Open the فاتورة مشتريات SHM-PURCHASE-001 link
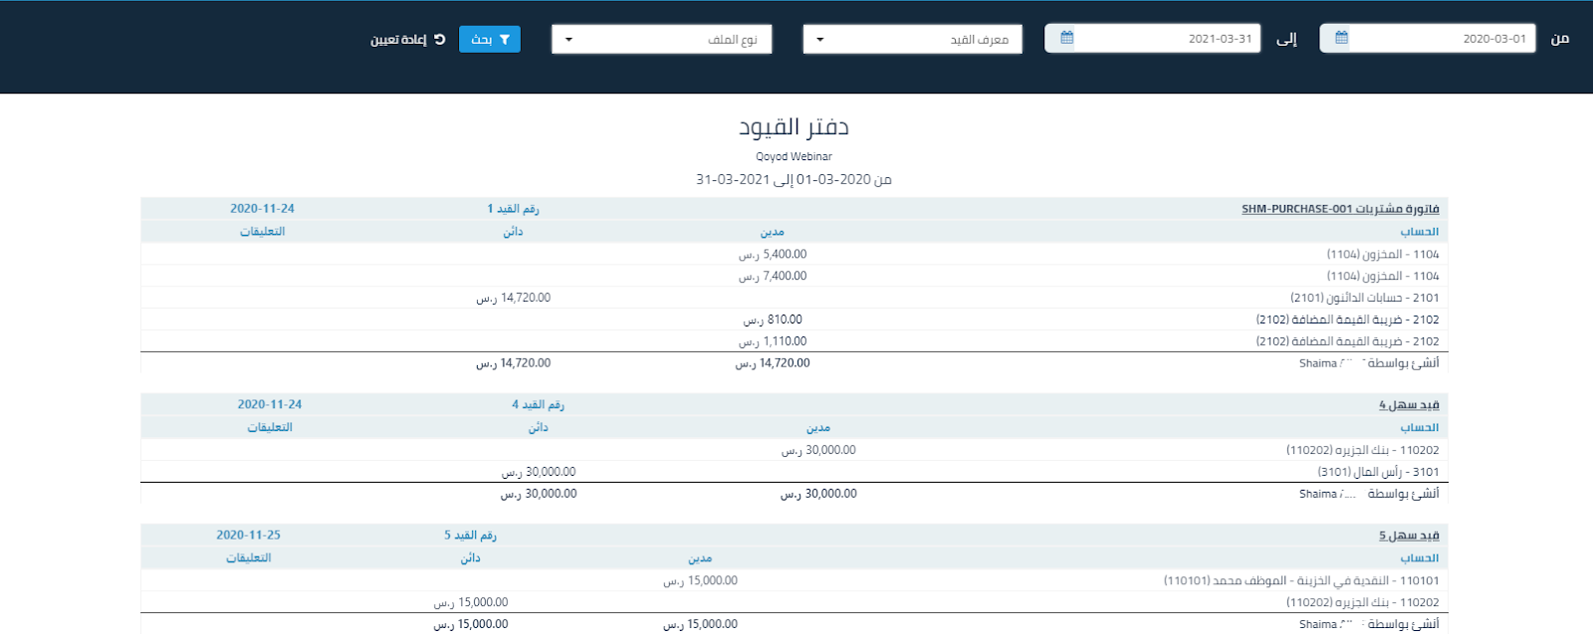The image size is (1593, 642). pos(1339,209)
